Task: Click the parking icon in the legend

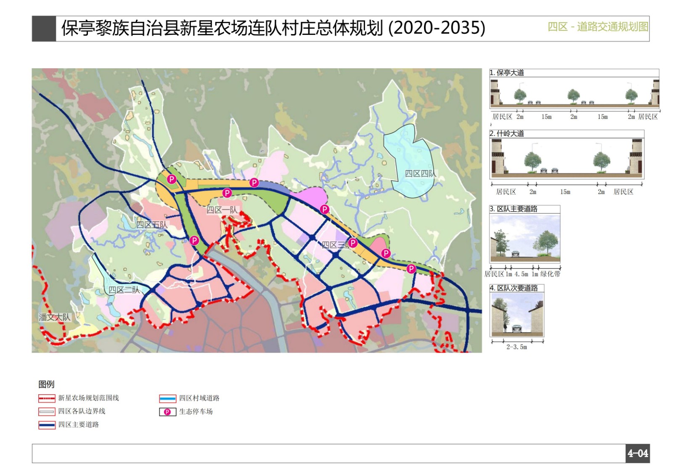Action: [x=167, y=412]
